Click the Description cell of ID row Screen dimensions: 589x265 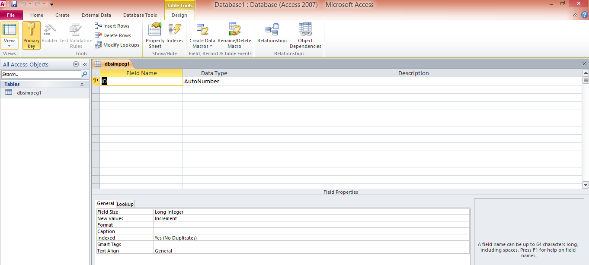[413, 81]
